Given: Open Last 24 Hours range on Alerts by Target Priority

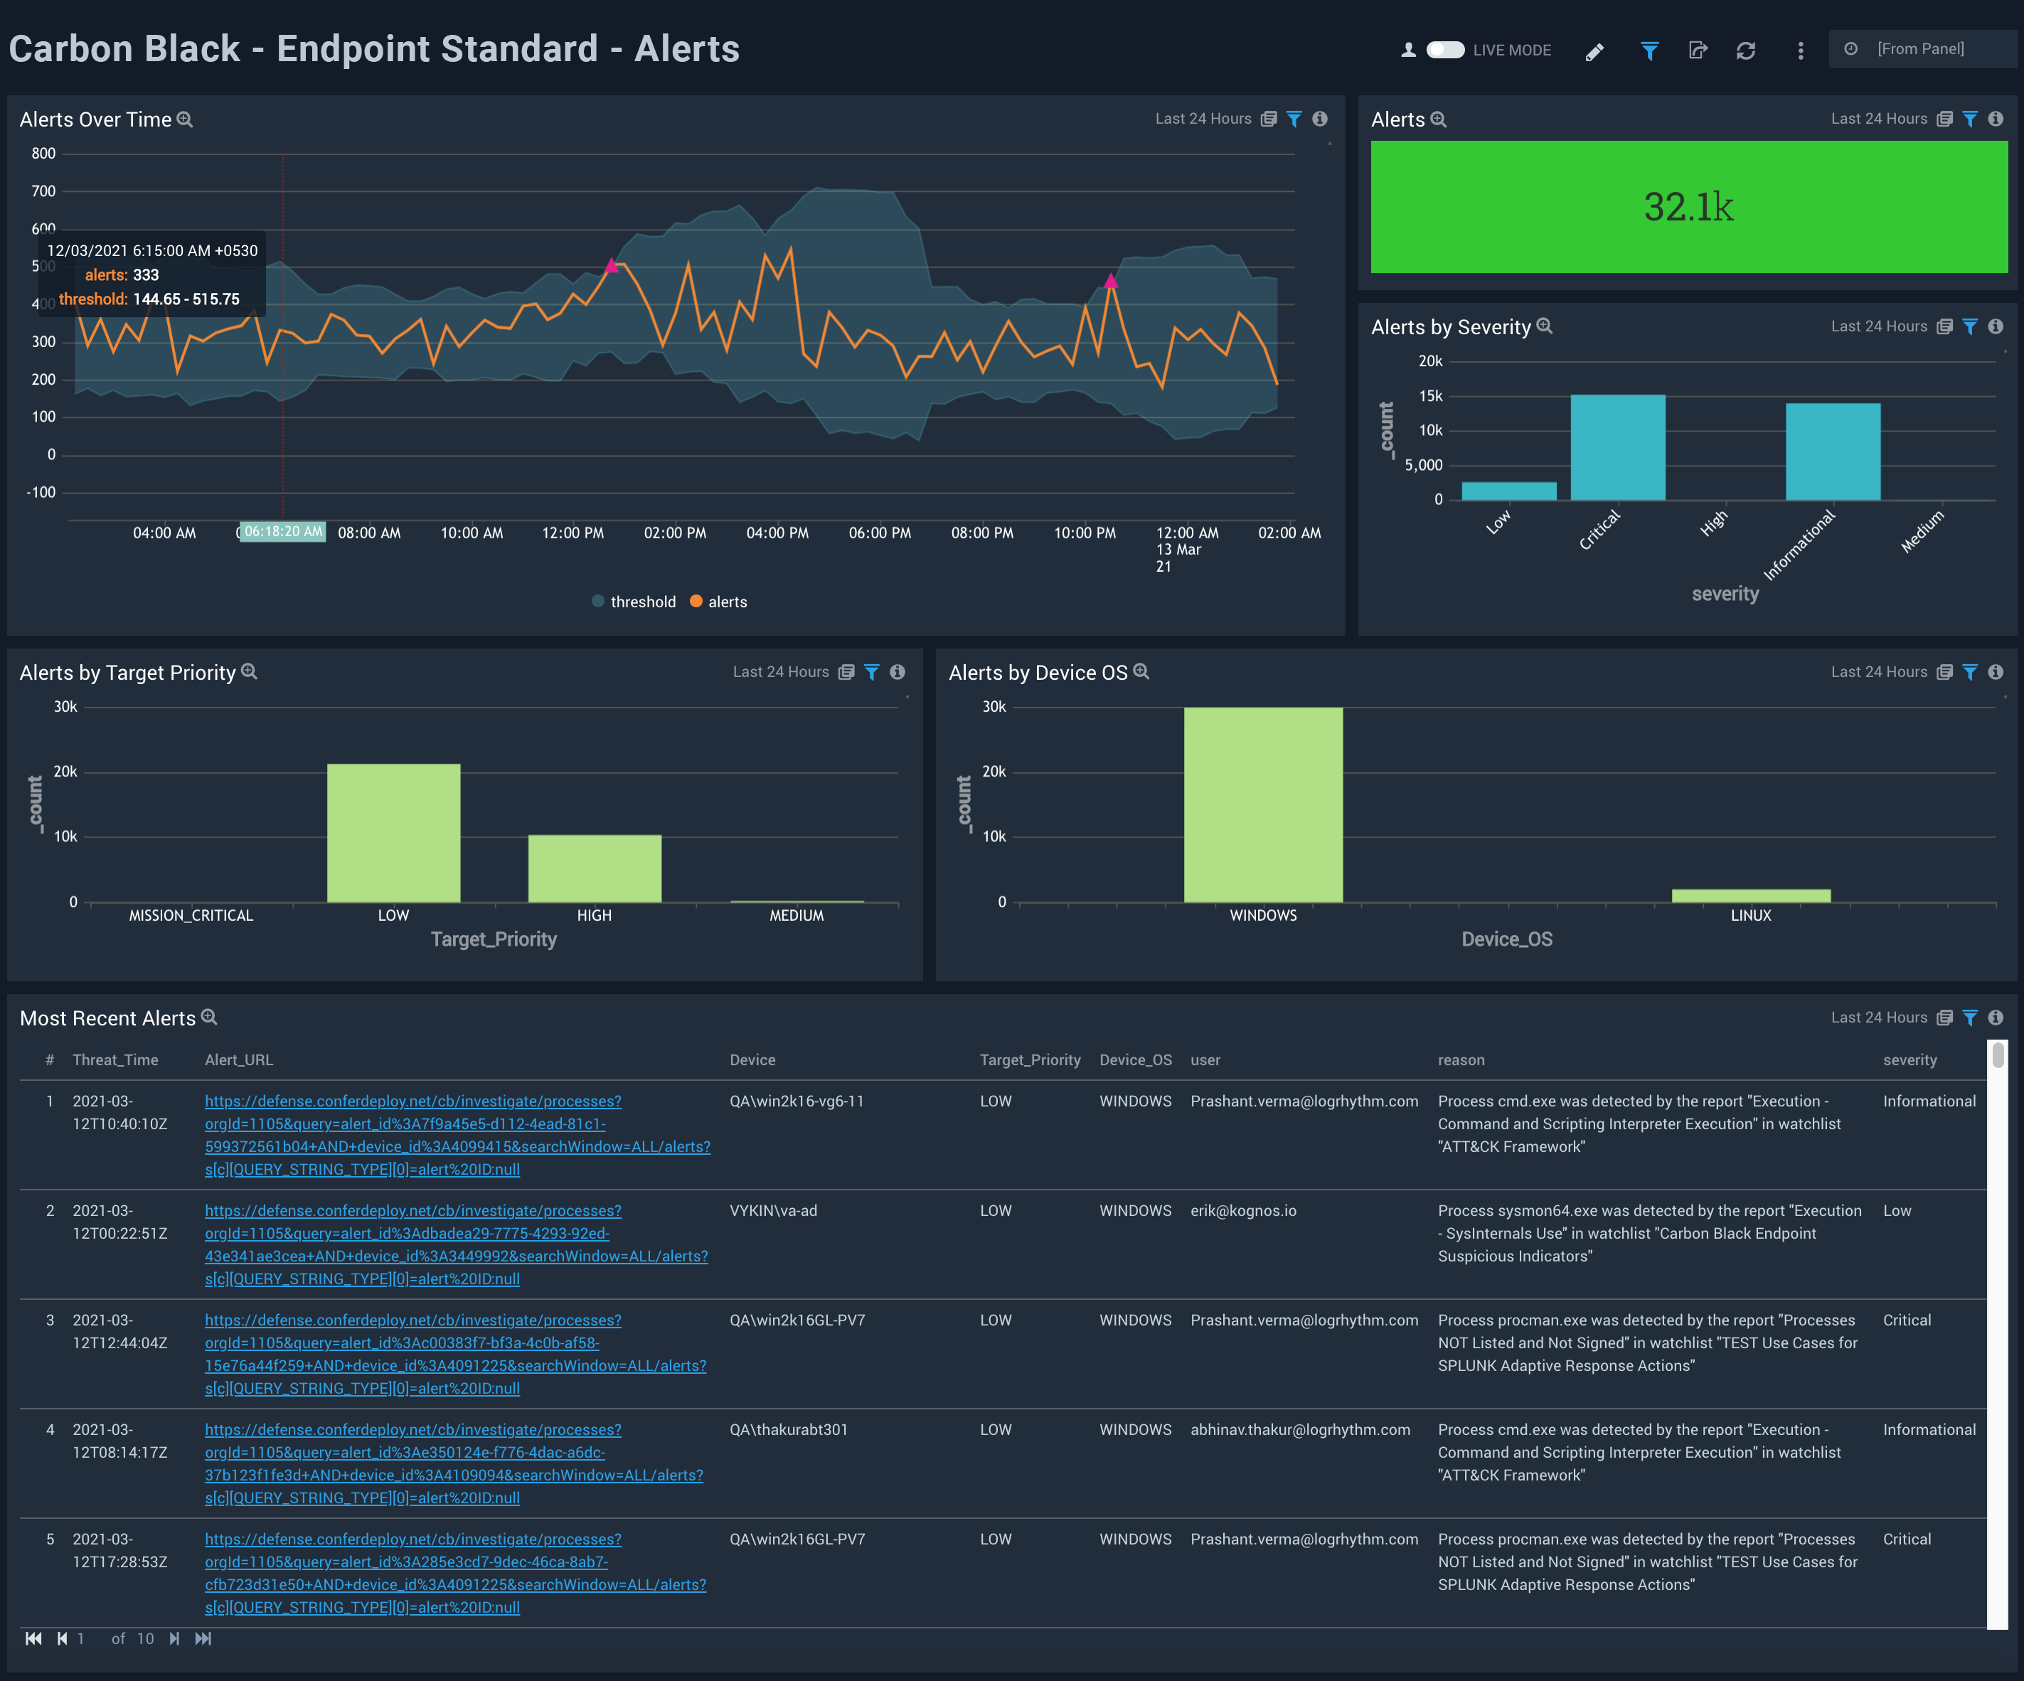Looking at the screenshot, I should [781, 672].
